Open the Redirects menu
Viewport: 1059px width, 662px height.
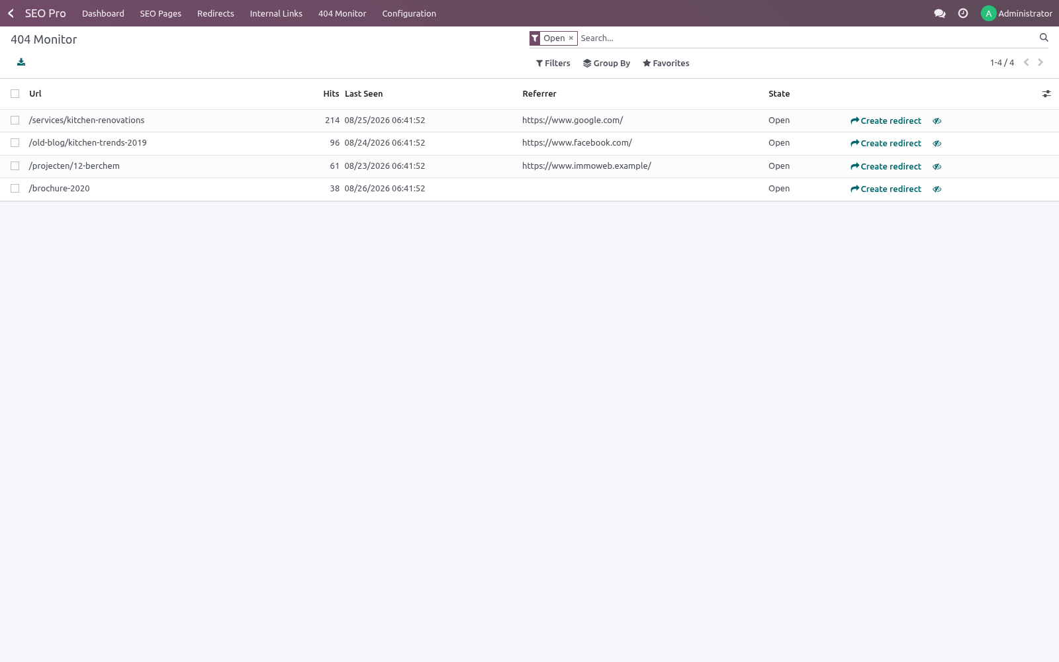tap(216, 13)
